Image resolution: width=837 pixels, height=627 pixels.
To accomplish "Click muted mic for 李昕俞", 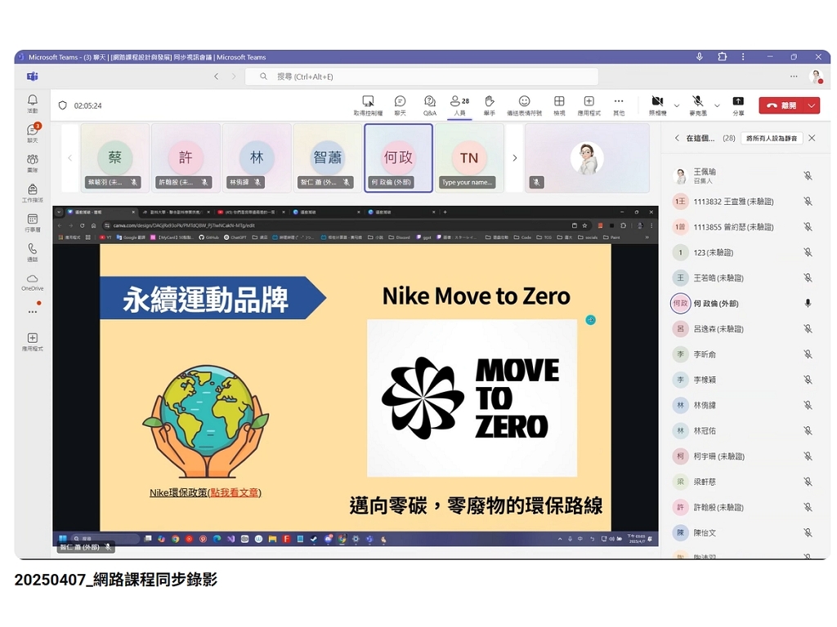I will (x=808, y=354).
